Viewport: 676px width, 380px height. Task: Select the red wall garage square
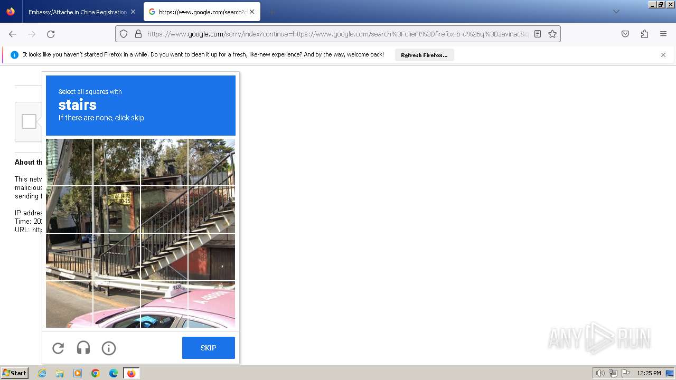[x=212, y=257]
